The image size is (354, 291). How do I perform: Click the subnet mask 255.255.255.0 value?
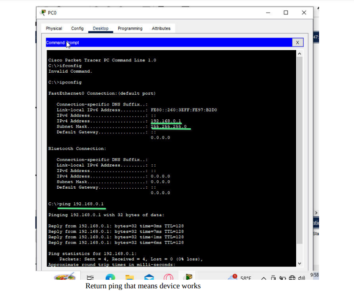[169, 126]
